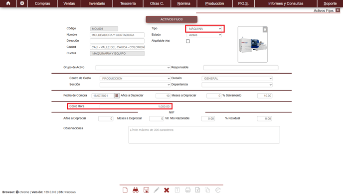Open the Tesorería menu
Image resolution: width=343 pixels, height=196 pixels.
pyautogui.click(x=128, y=3)
